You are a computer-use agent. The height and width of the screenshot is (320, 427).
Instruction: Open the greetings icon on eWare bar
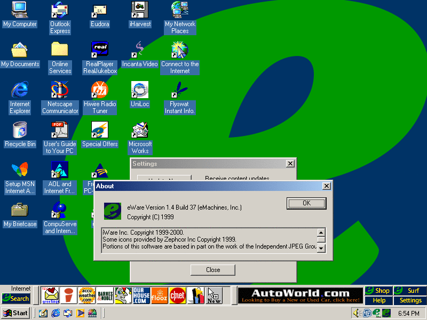click(51, 295)
